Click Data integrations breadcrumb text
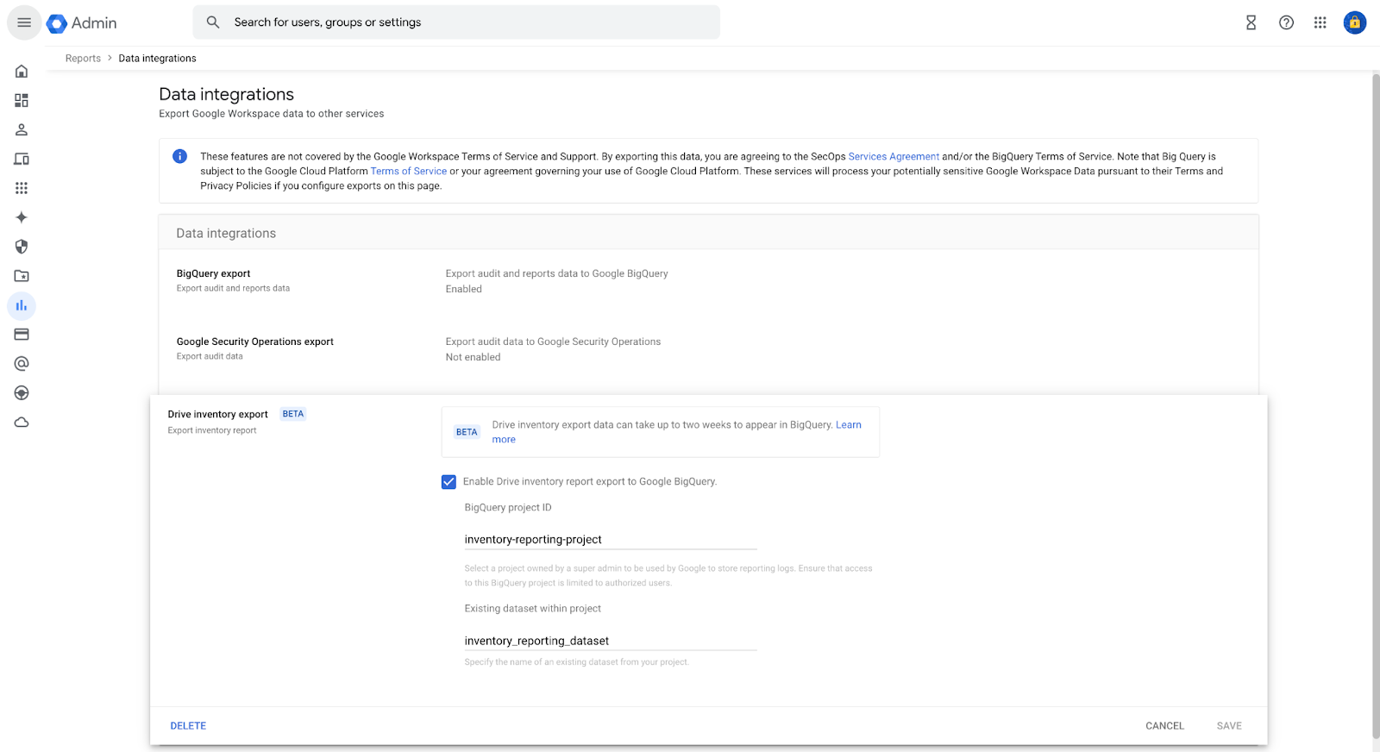The height and width of the screenshot is (752, 1380). point(157,59)
